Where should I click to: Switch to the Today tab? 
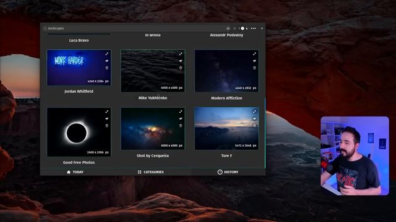point(75,172)
